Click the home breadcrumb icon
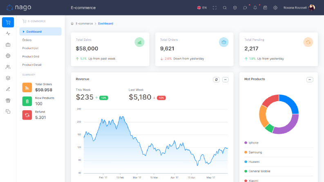Screen dimensions: 324x182 72,24
